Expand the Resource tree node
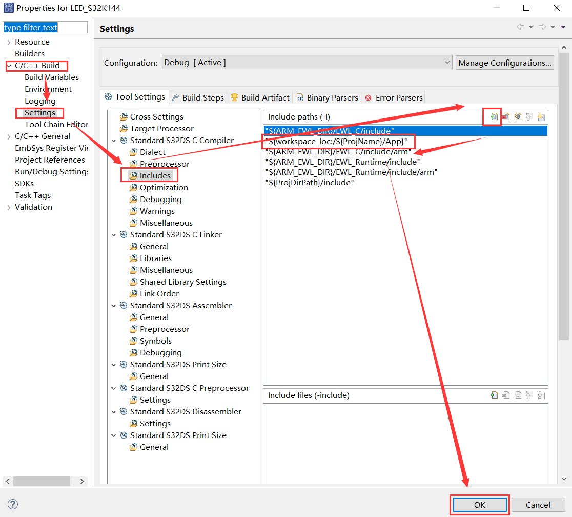 (9, 43)
